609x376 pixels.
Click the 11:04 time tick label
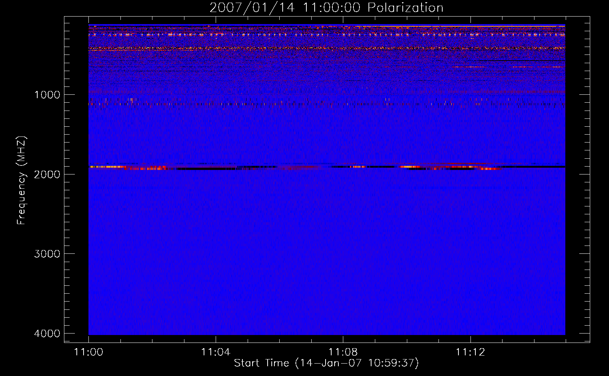point(216,352)
